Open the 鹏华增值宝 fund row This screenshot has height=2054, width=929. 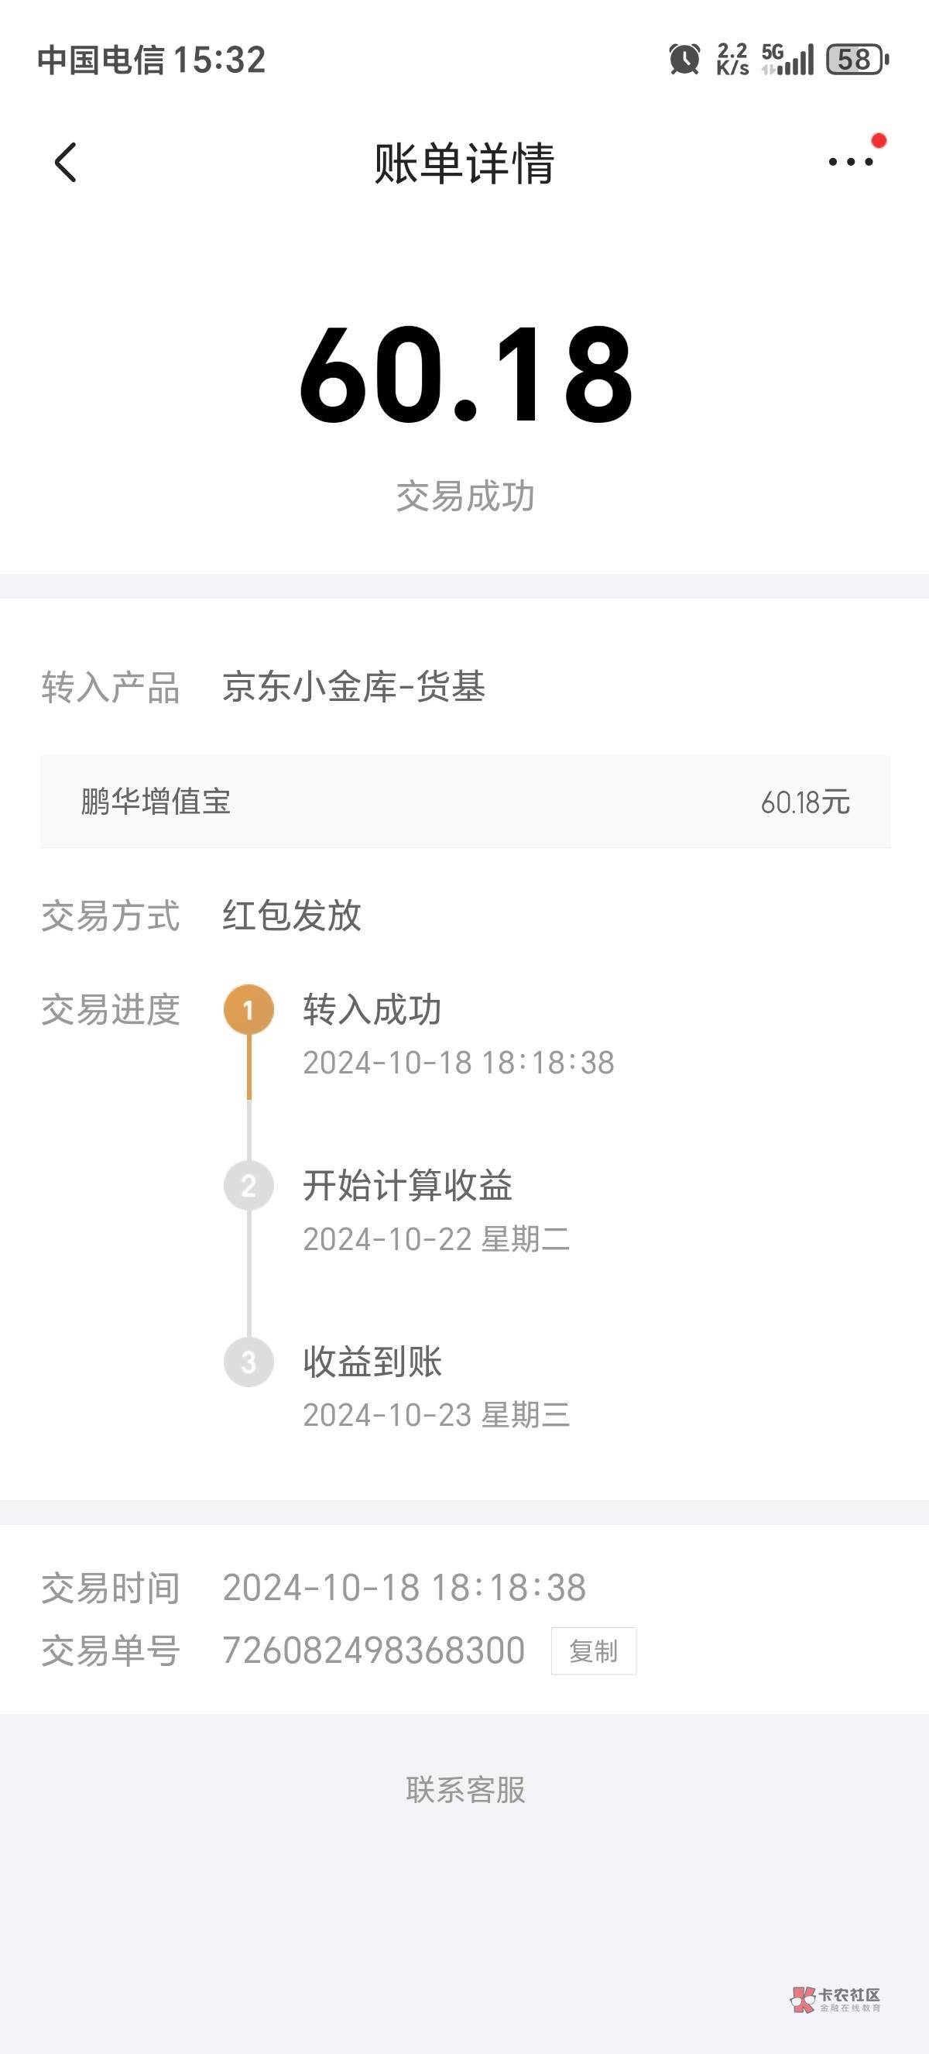(x=465, y=802)
